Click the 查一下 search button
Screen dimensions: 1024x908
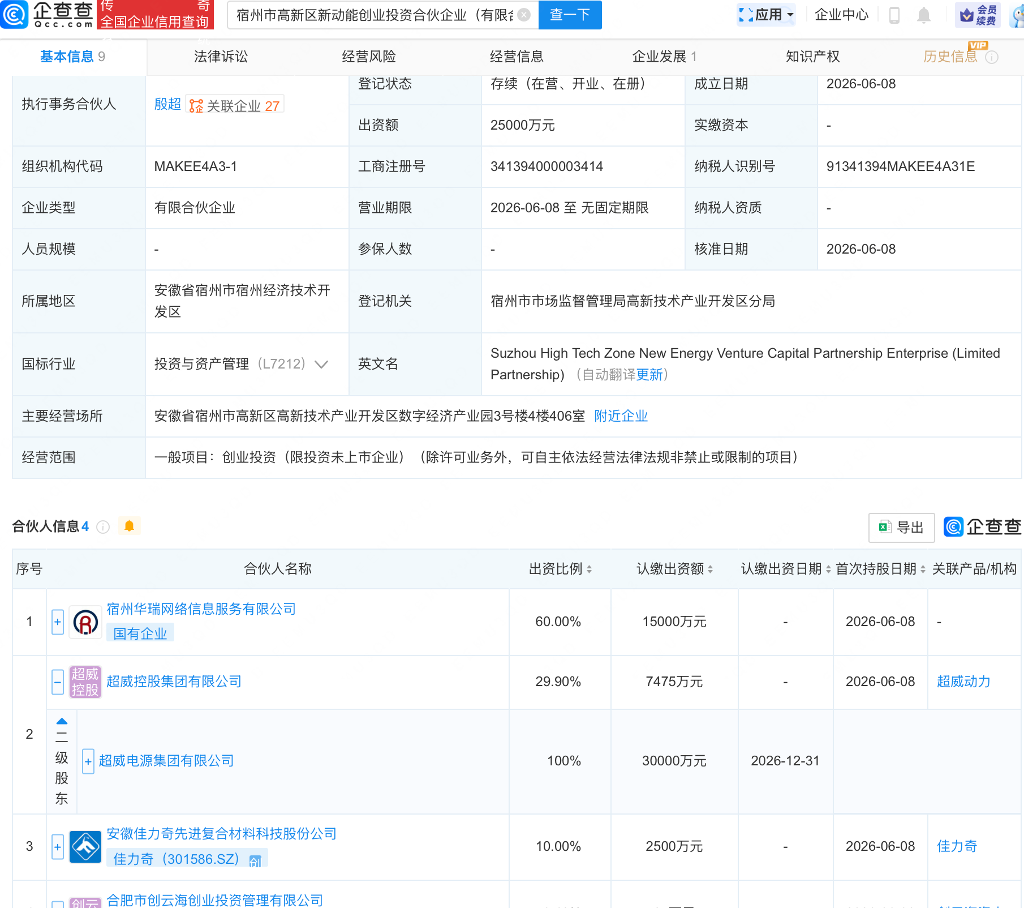pos(570,15)
